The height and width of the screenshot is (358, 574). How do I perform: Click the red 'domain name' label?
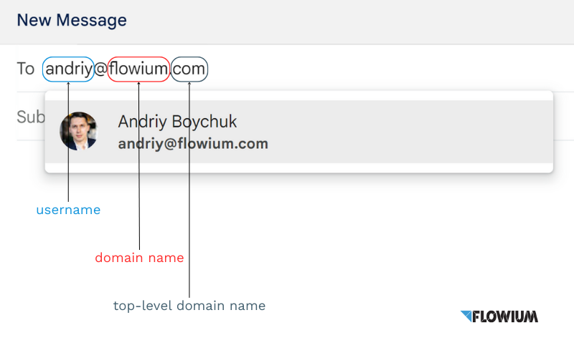coord(139,258)
